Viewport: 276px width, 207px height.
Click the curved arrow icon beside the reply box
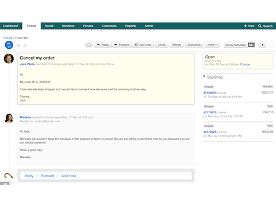[x=9, y=175]
